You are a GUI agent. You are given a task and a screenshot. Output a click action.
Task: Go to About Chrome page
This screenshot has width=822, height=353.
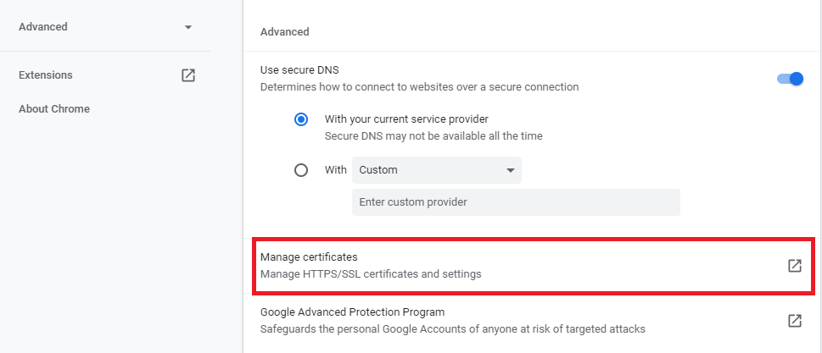coord(54,109)
